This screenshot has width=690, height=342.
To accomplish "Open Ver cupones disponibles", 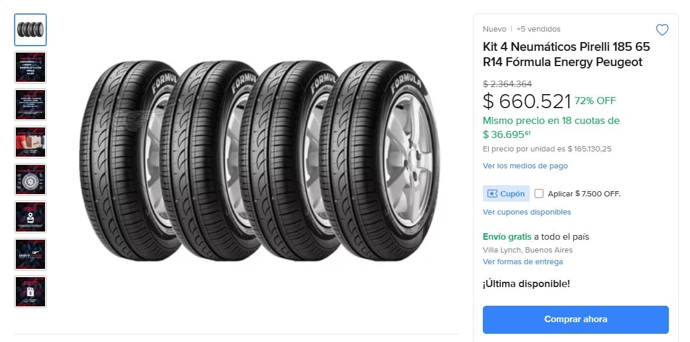I will (526, 212).
